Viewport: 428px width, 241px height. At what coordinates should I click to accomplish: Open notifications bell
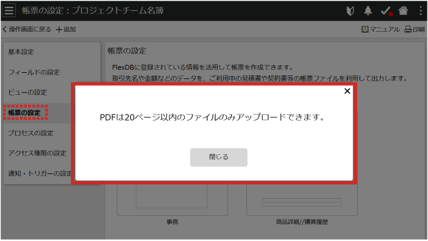pos(368,10)
